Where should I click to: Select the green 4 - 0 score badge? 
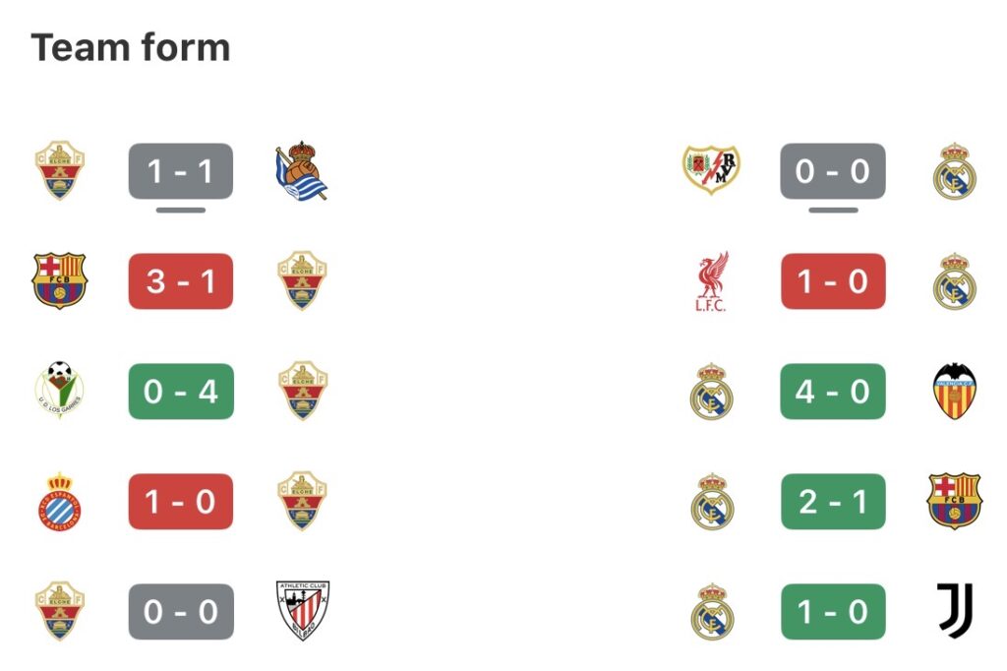[x=833, y=392]
